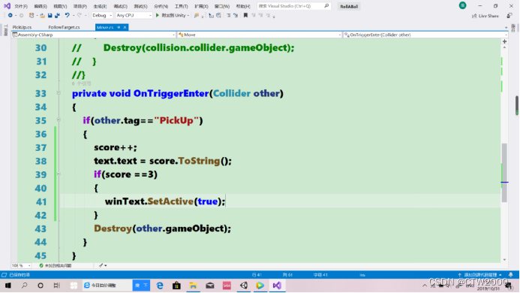Open the 文件(F) File menu
Viewport: 520px width, 293px height.
tap(21, 6)
